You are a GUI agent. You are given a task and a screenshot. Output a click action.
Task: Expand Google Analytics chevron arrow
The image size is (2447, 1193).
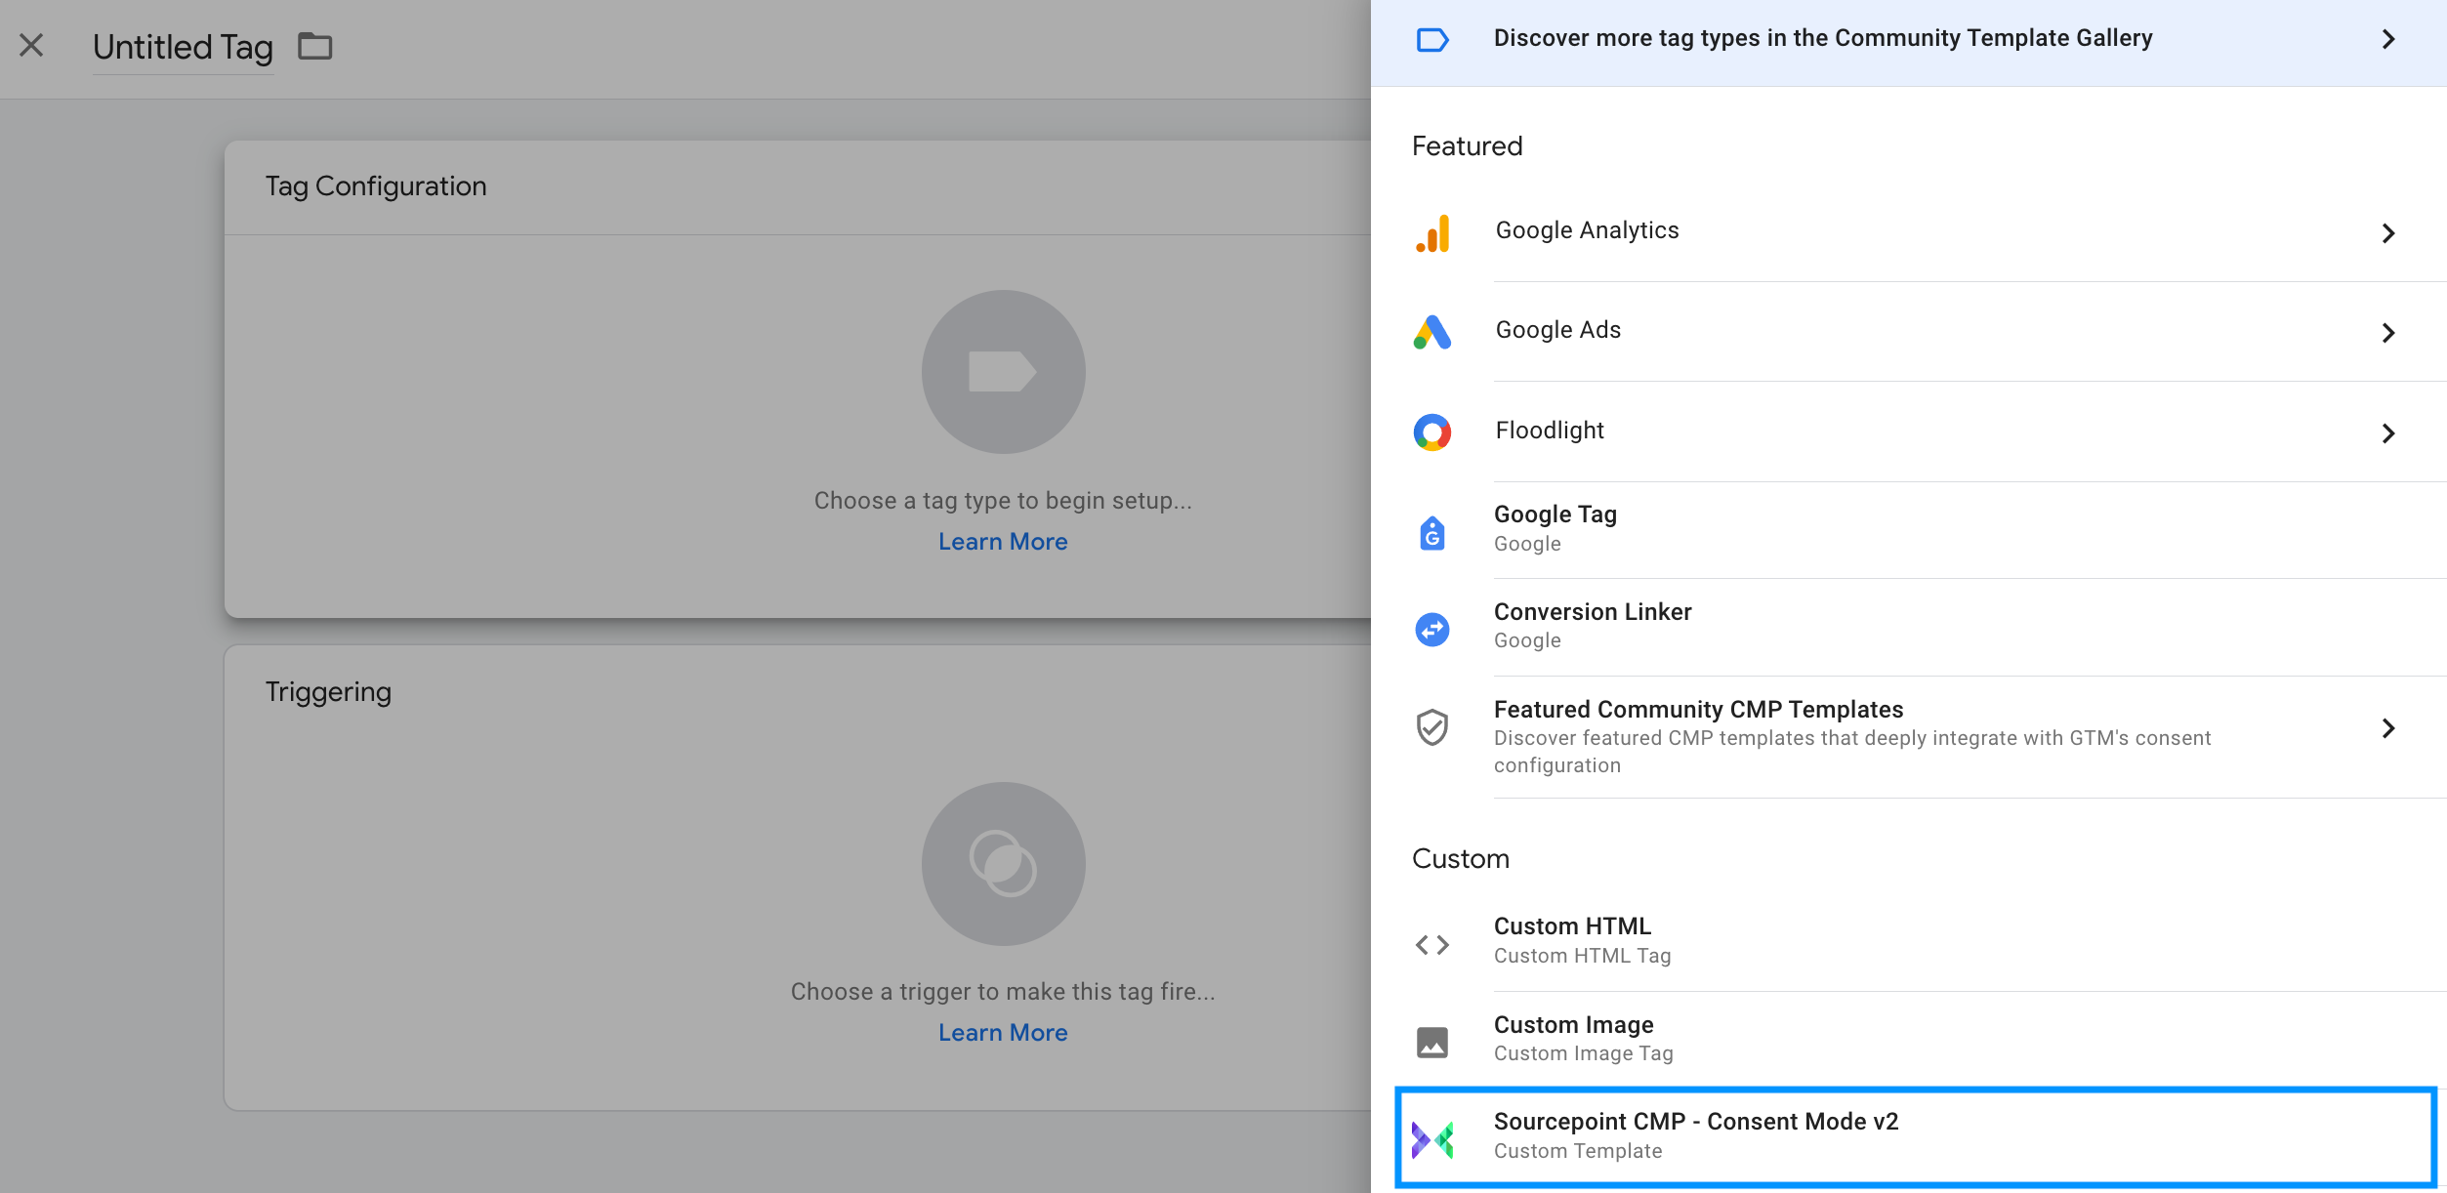tap(2388, 233)
